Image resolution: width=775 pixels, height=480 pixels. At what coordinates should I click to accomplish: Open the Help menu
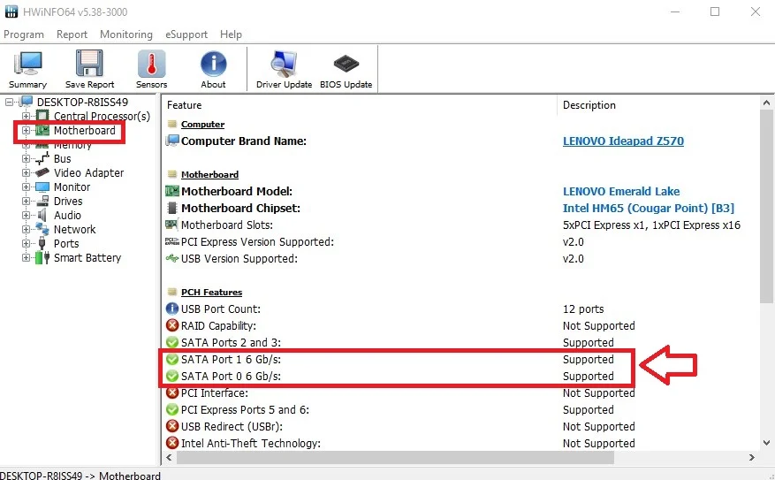point(231,34)
